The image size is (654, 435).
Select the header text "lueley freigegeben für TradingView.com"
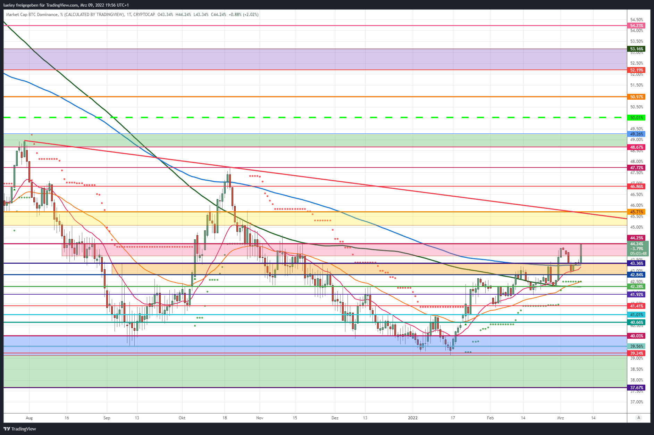pos(41,5)
